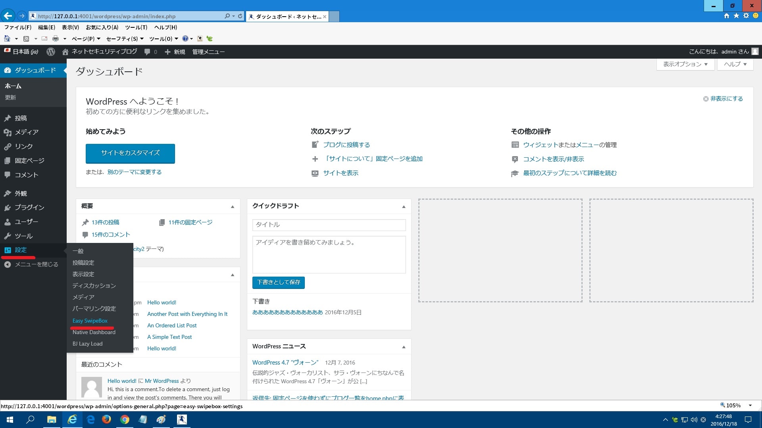Click the smiley feedback icon
The image size is (762, 428).
pyautogui.click(x=756, y=16)
